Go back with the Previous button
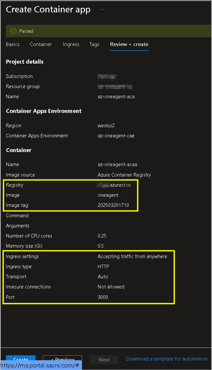 coord(62,359)
